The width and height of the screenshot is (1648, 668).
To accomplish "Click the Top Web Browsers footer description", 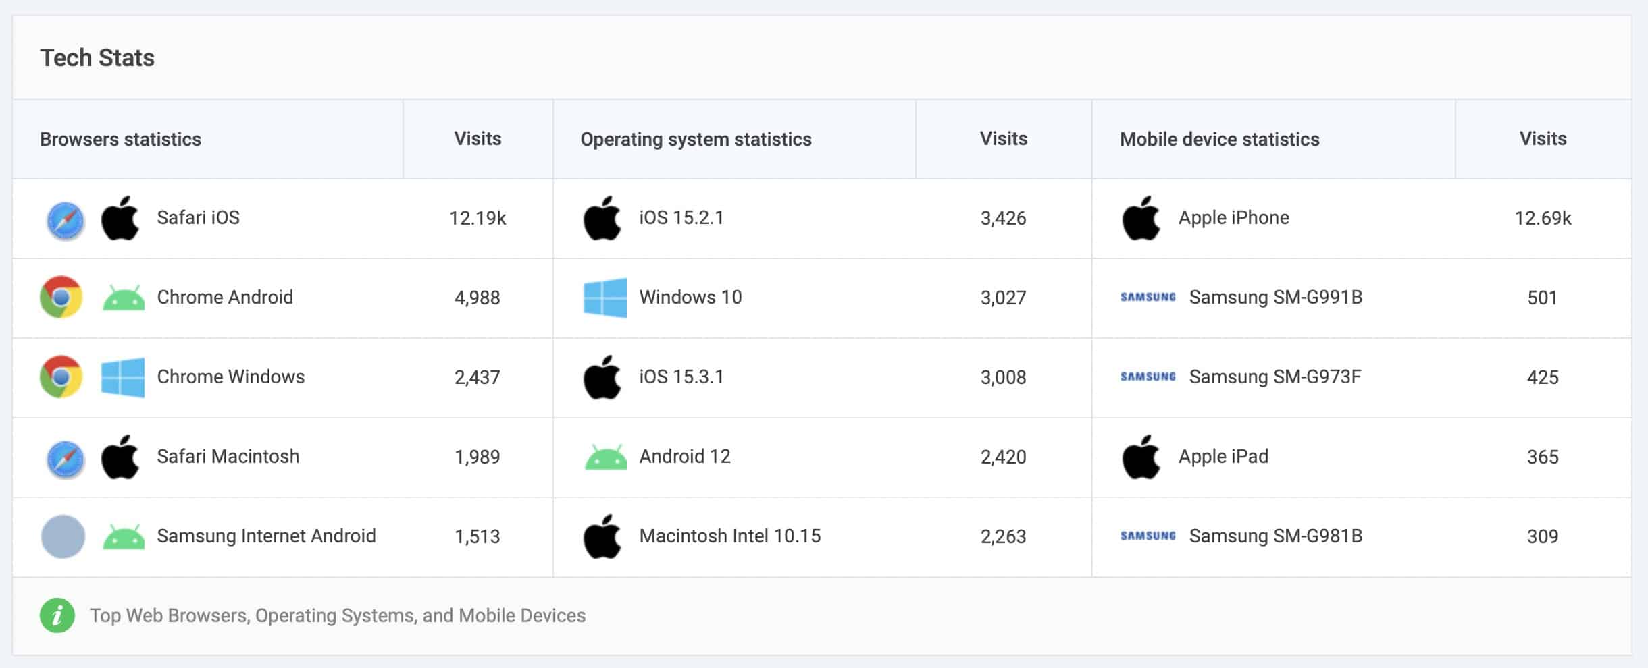I will [x=338, y=615].
